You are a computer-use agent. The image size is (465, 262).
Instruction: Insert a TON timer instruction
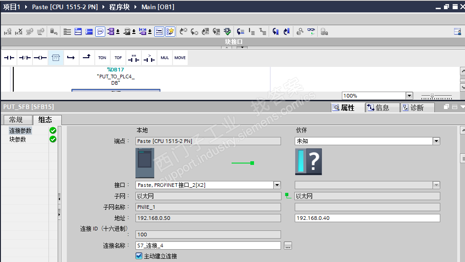tap(103, 58)
